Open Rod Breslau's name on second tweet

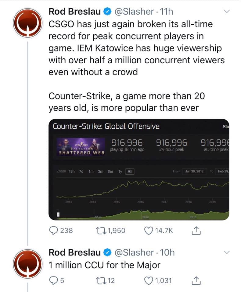[x=75, y=252]
